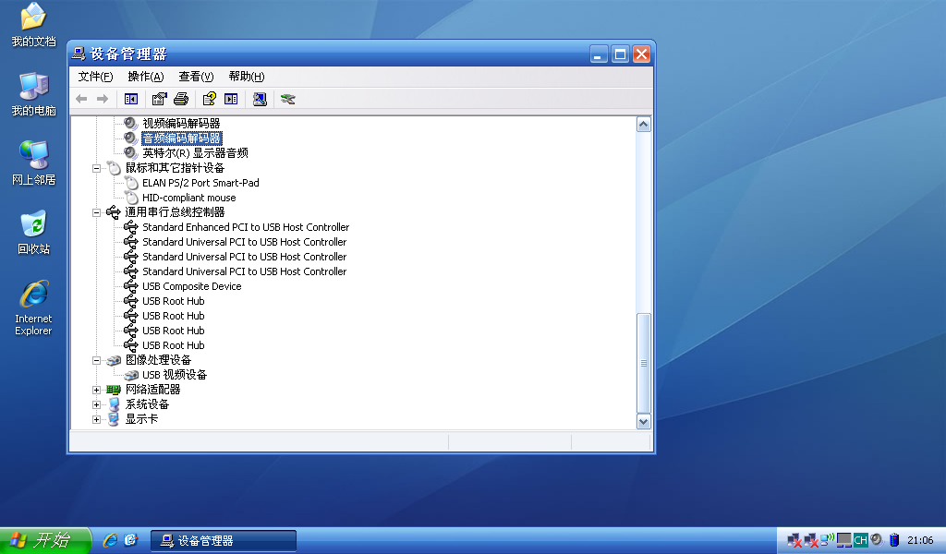Click the CH language indicator in tray
Screen dimensions: 946x554
click(x=860, y=540)
